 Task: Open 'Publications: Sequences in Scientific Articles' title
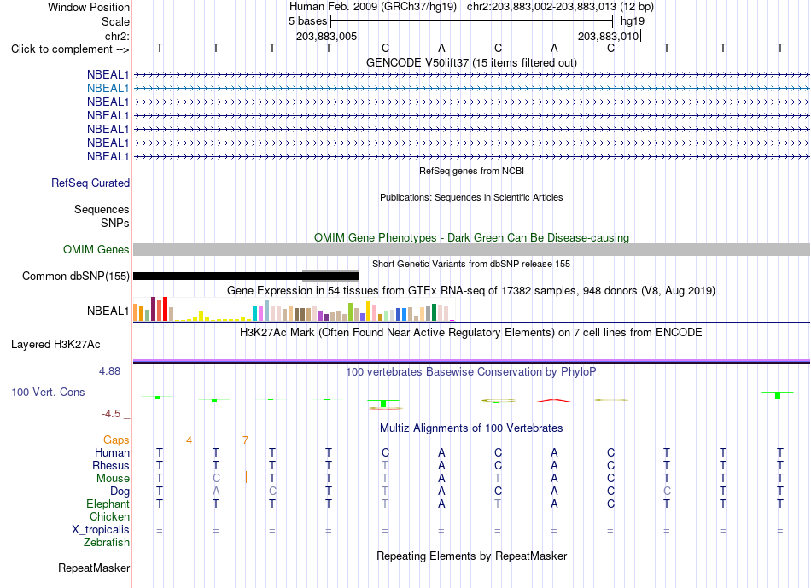point(471,197)
